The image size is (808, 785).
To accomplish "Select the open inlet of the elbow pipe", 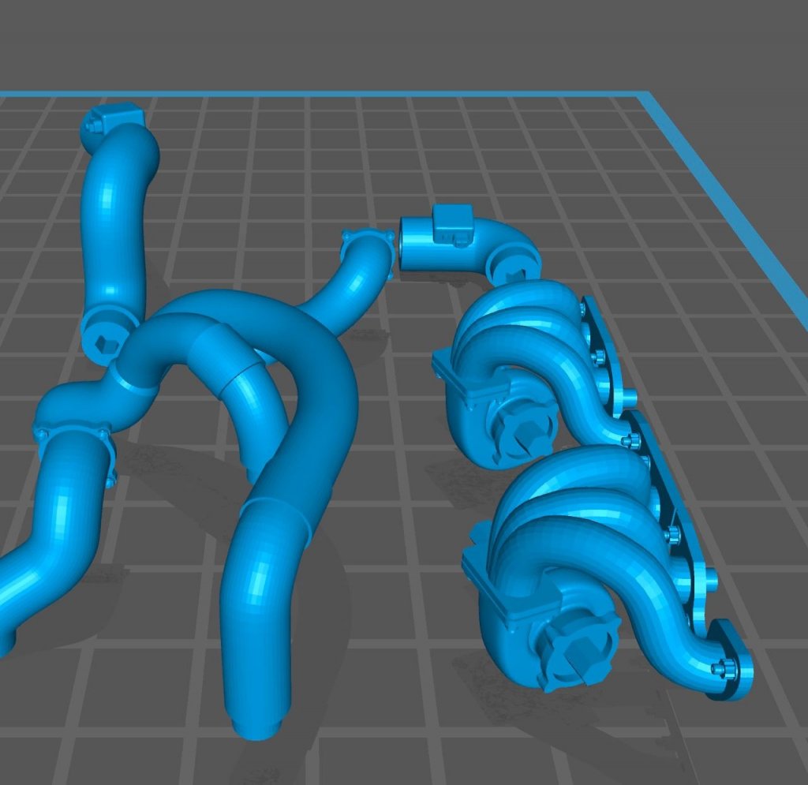I will point(407,245).
